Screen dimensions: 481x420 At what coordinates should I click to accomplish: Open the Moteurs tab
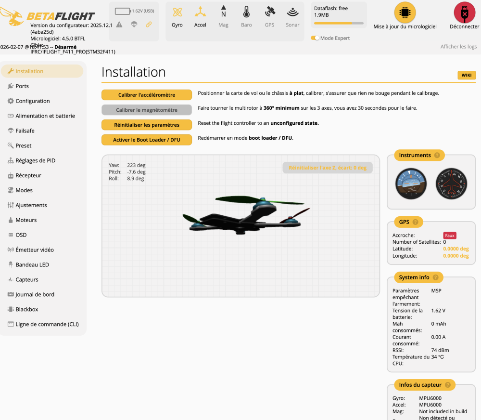coord(26,220)
